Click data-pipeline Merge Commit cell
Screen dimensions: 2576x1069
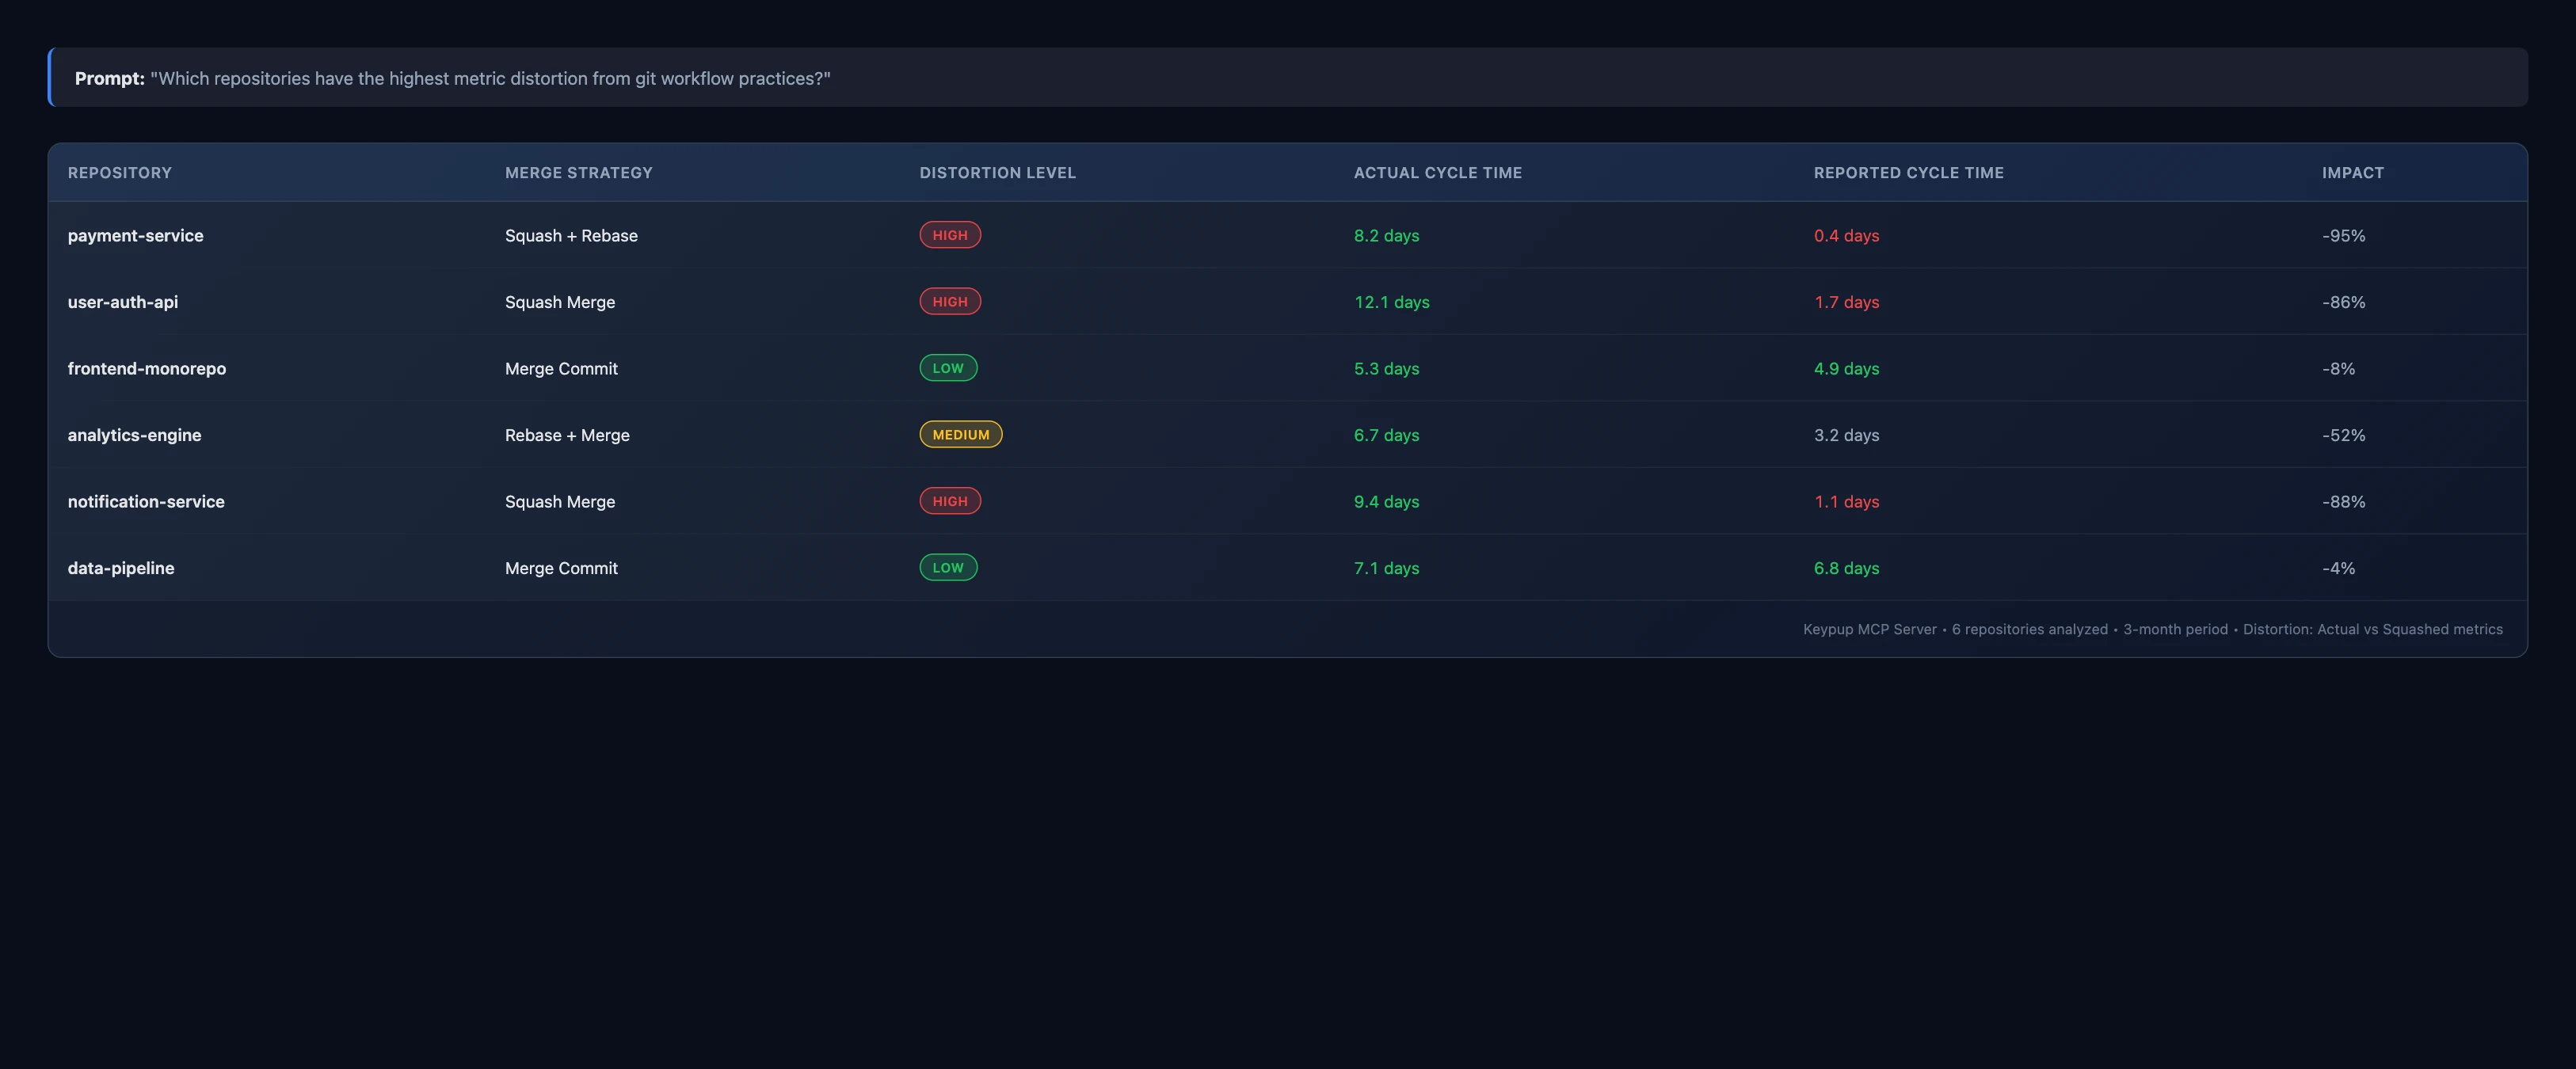pyautogui.click(x=561, y=568)
